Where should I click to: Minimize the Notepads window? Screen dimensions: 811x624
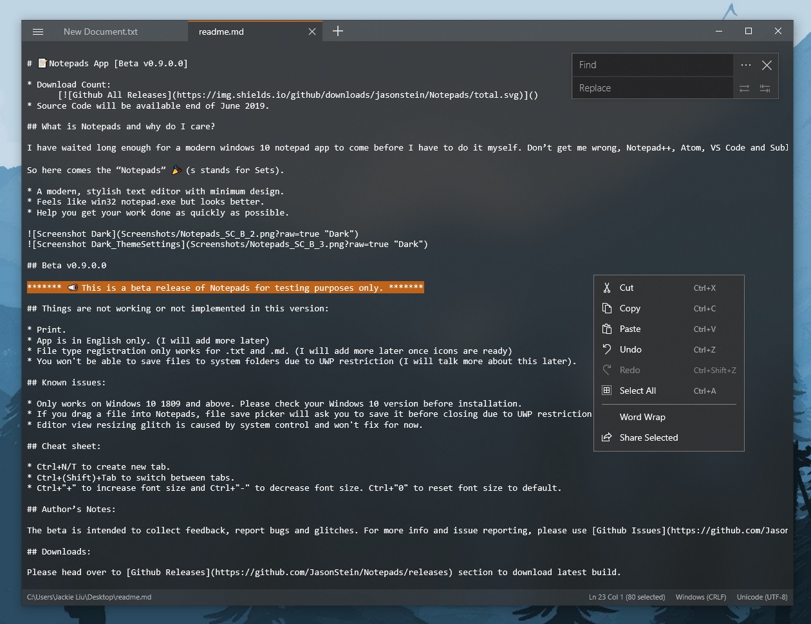[719, 31]
